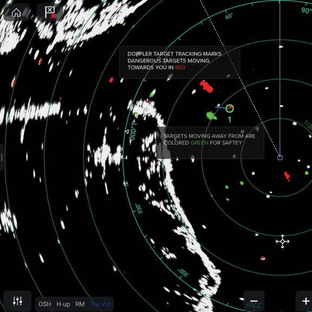Select the crosshair move cursor
The width and height of the screenshot is (312, 312).
pos(282,242)
